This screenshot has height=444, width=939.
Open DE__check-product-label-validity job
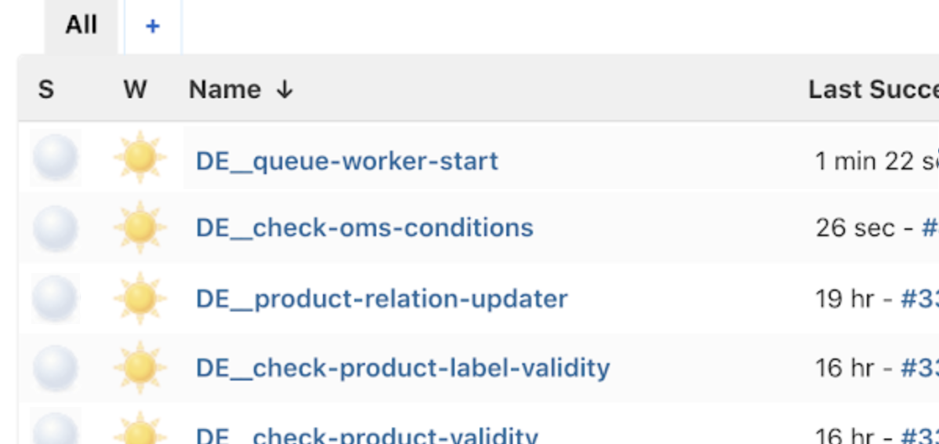pyautogui.click(x=402, y=367)
